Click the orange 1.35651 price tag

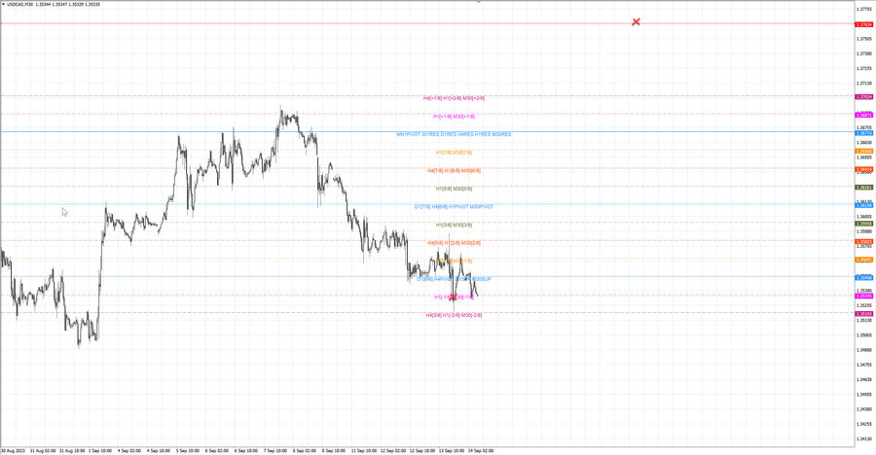click(864, 260)
